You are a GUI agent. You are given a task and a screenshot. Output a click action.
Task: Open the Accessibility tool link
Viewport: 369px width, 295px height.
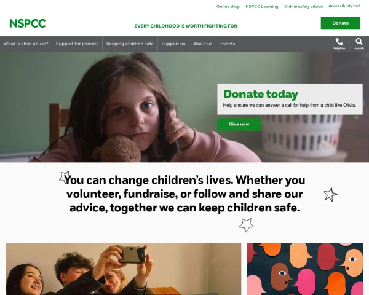coord(344,6)
